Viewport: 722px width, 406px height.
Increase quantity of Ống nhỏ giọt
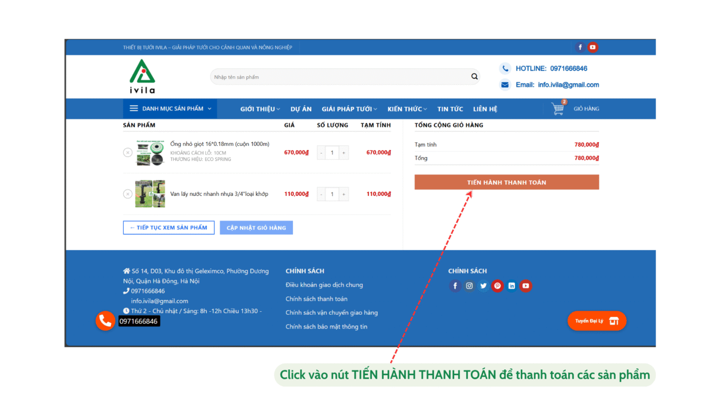point(343,153)
